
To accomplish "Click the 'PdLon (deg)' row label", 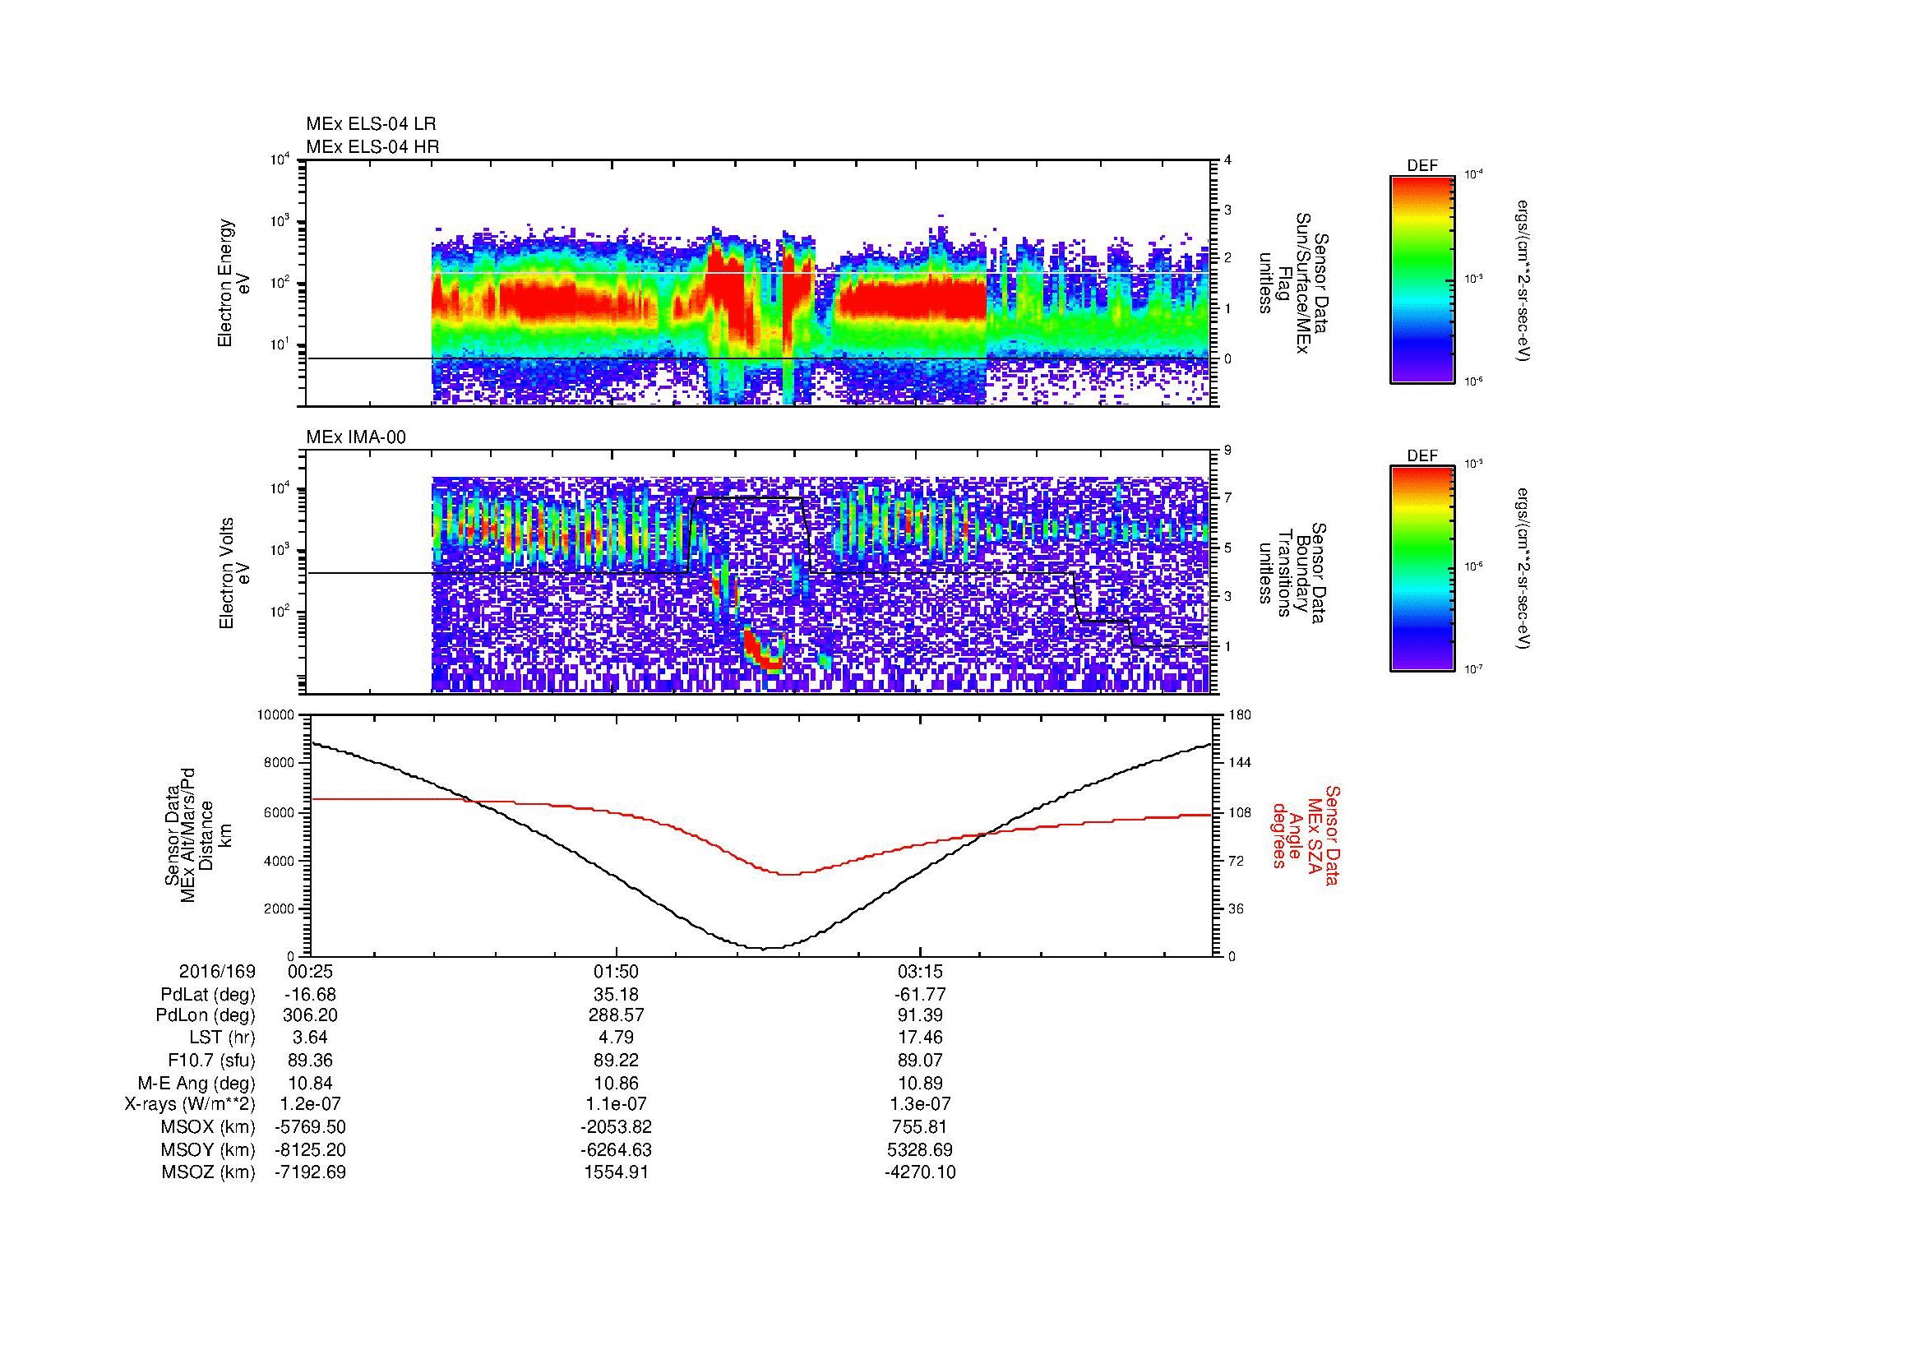I will coord(206,1015).
